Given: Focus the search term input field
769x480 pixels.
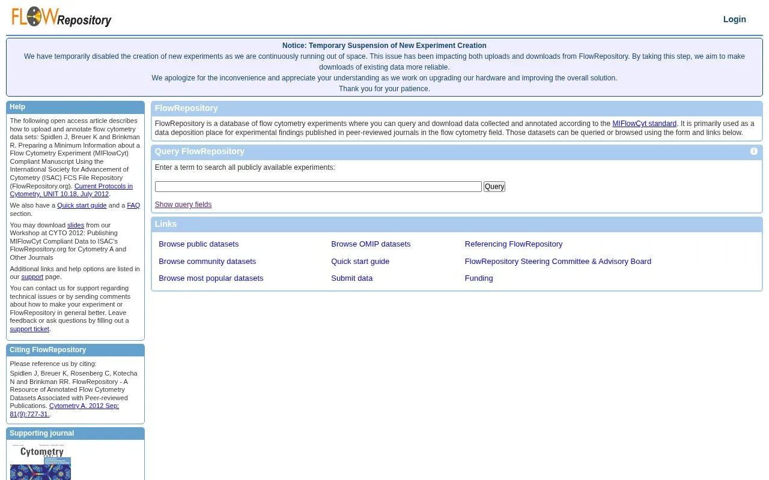Looking at the screenshot, I should 318,187.
